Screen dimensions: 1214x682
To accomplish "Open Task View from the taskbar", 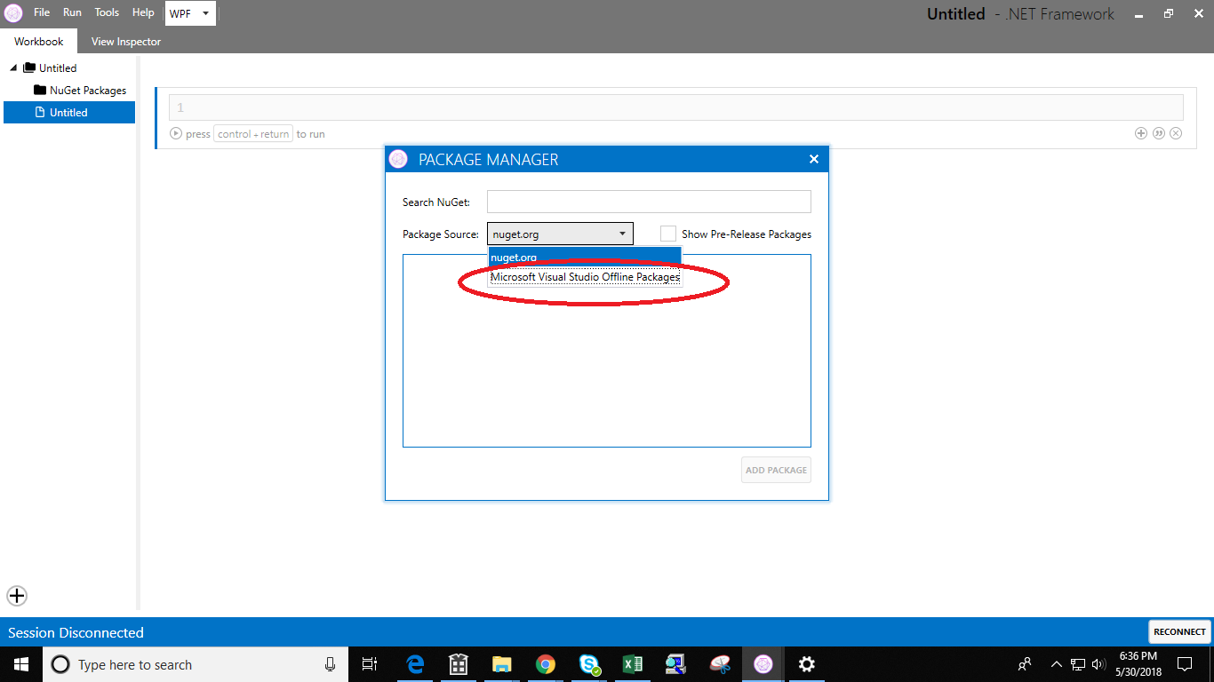I will [x=371, y=664].
